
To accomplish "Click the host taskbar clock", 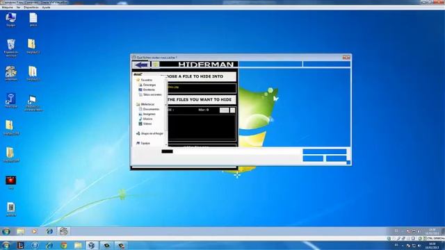I will 432,245.
